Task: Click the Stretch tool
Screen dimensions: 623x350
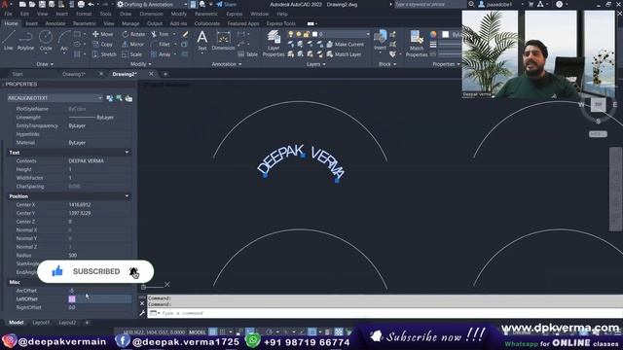Action: click(104, 54)
